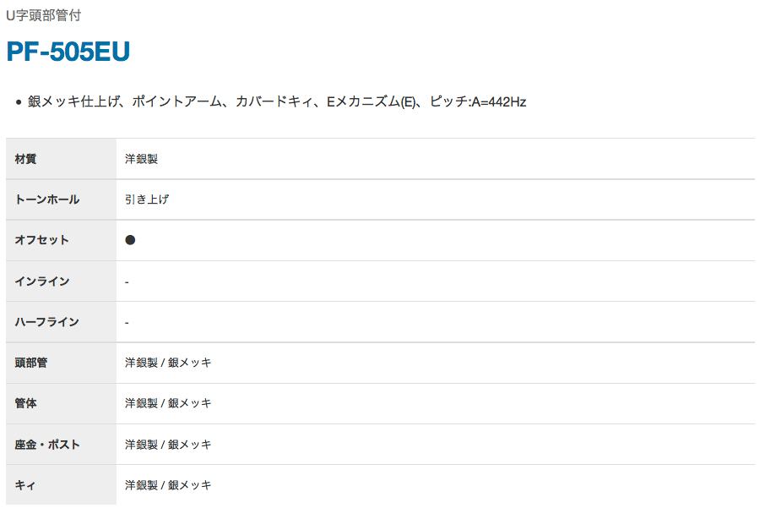The width and height of the screenshot is (765, 519).
Task: Click the black dot in オフセット row
Action: [130, 240]
